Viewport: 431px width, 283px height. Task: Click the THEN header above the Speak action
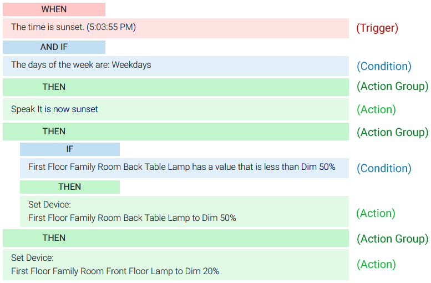click(175, 87)
